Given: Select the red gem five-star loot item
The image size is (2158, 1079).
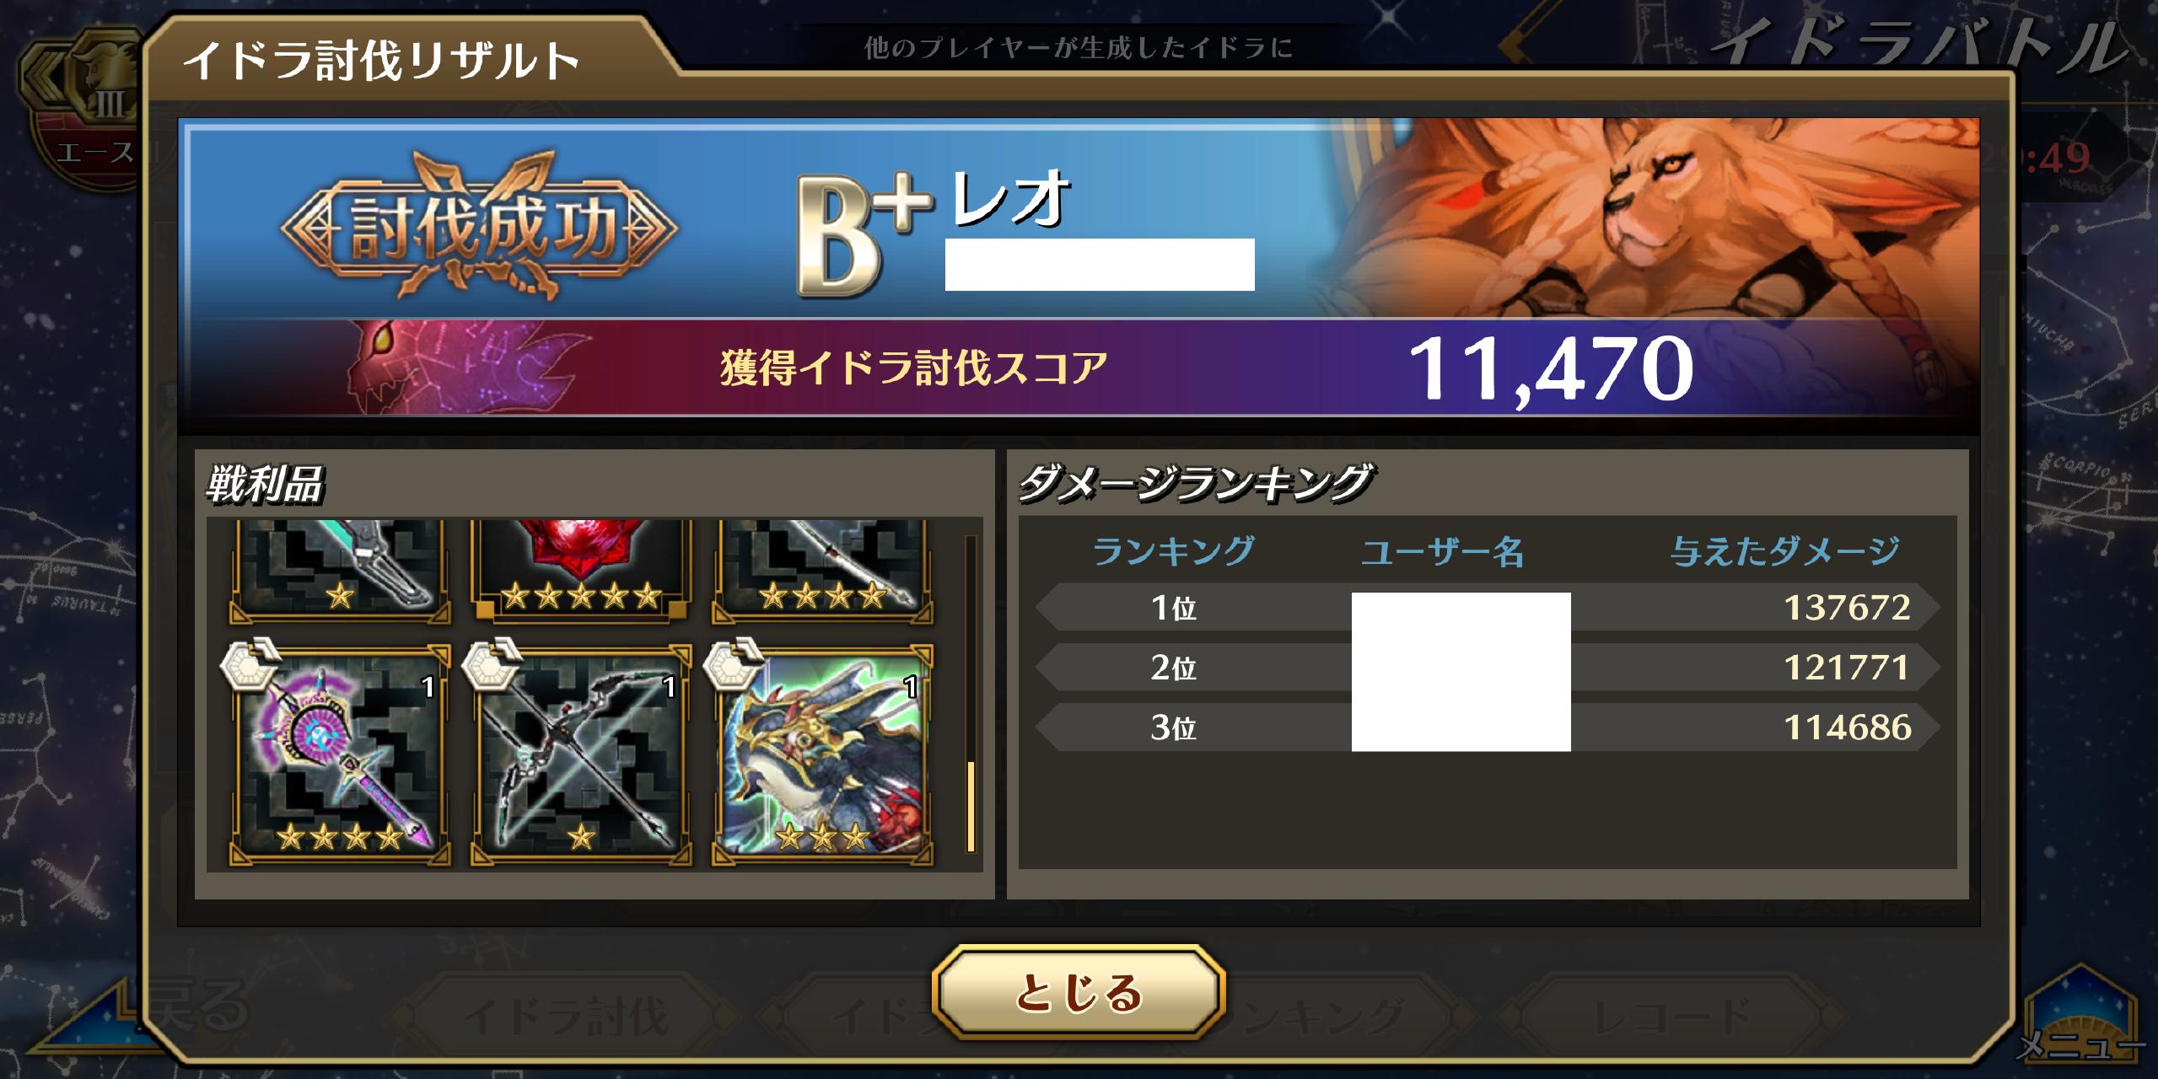Looking at the screenshot, I should tap(581, 572).
